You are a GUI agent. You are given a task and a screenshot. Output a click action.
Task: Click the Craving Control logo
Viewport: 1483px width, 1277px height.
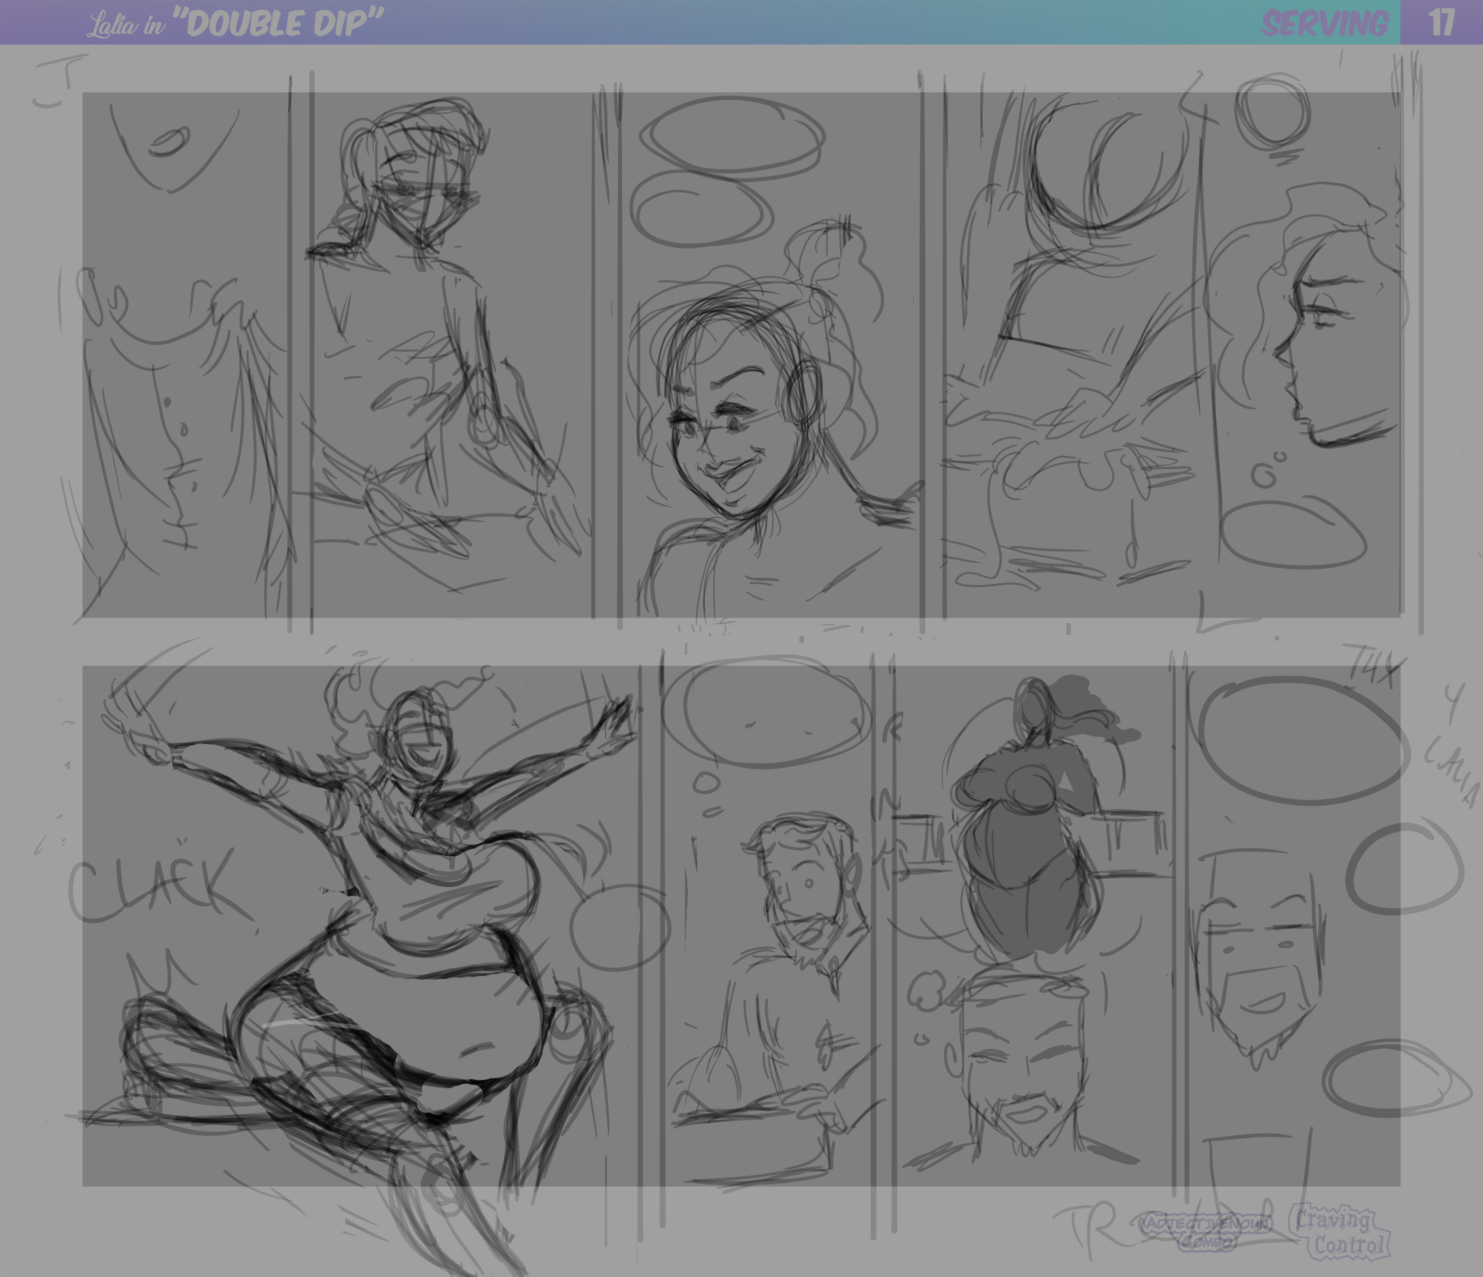(1340, 1232)
